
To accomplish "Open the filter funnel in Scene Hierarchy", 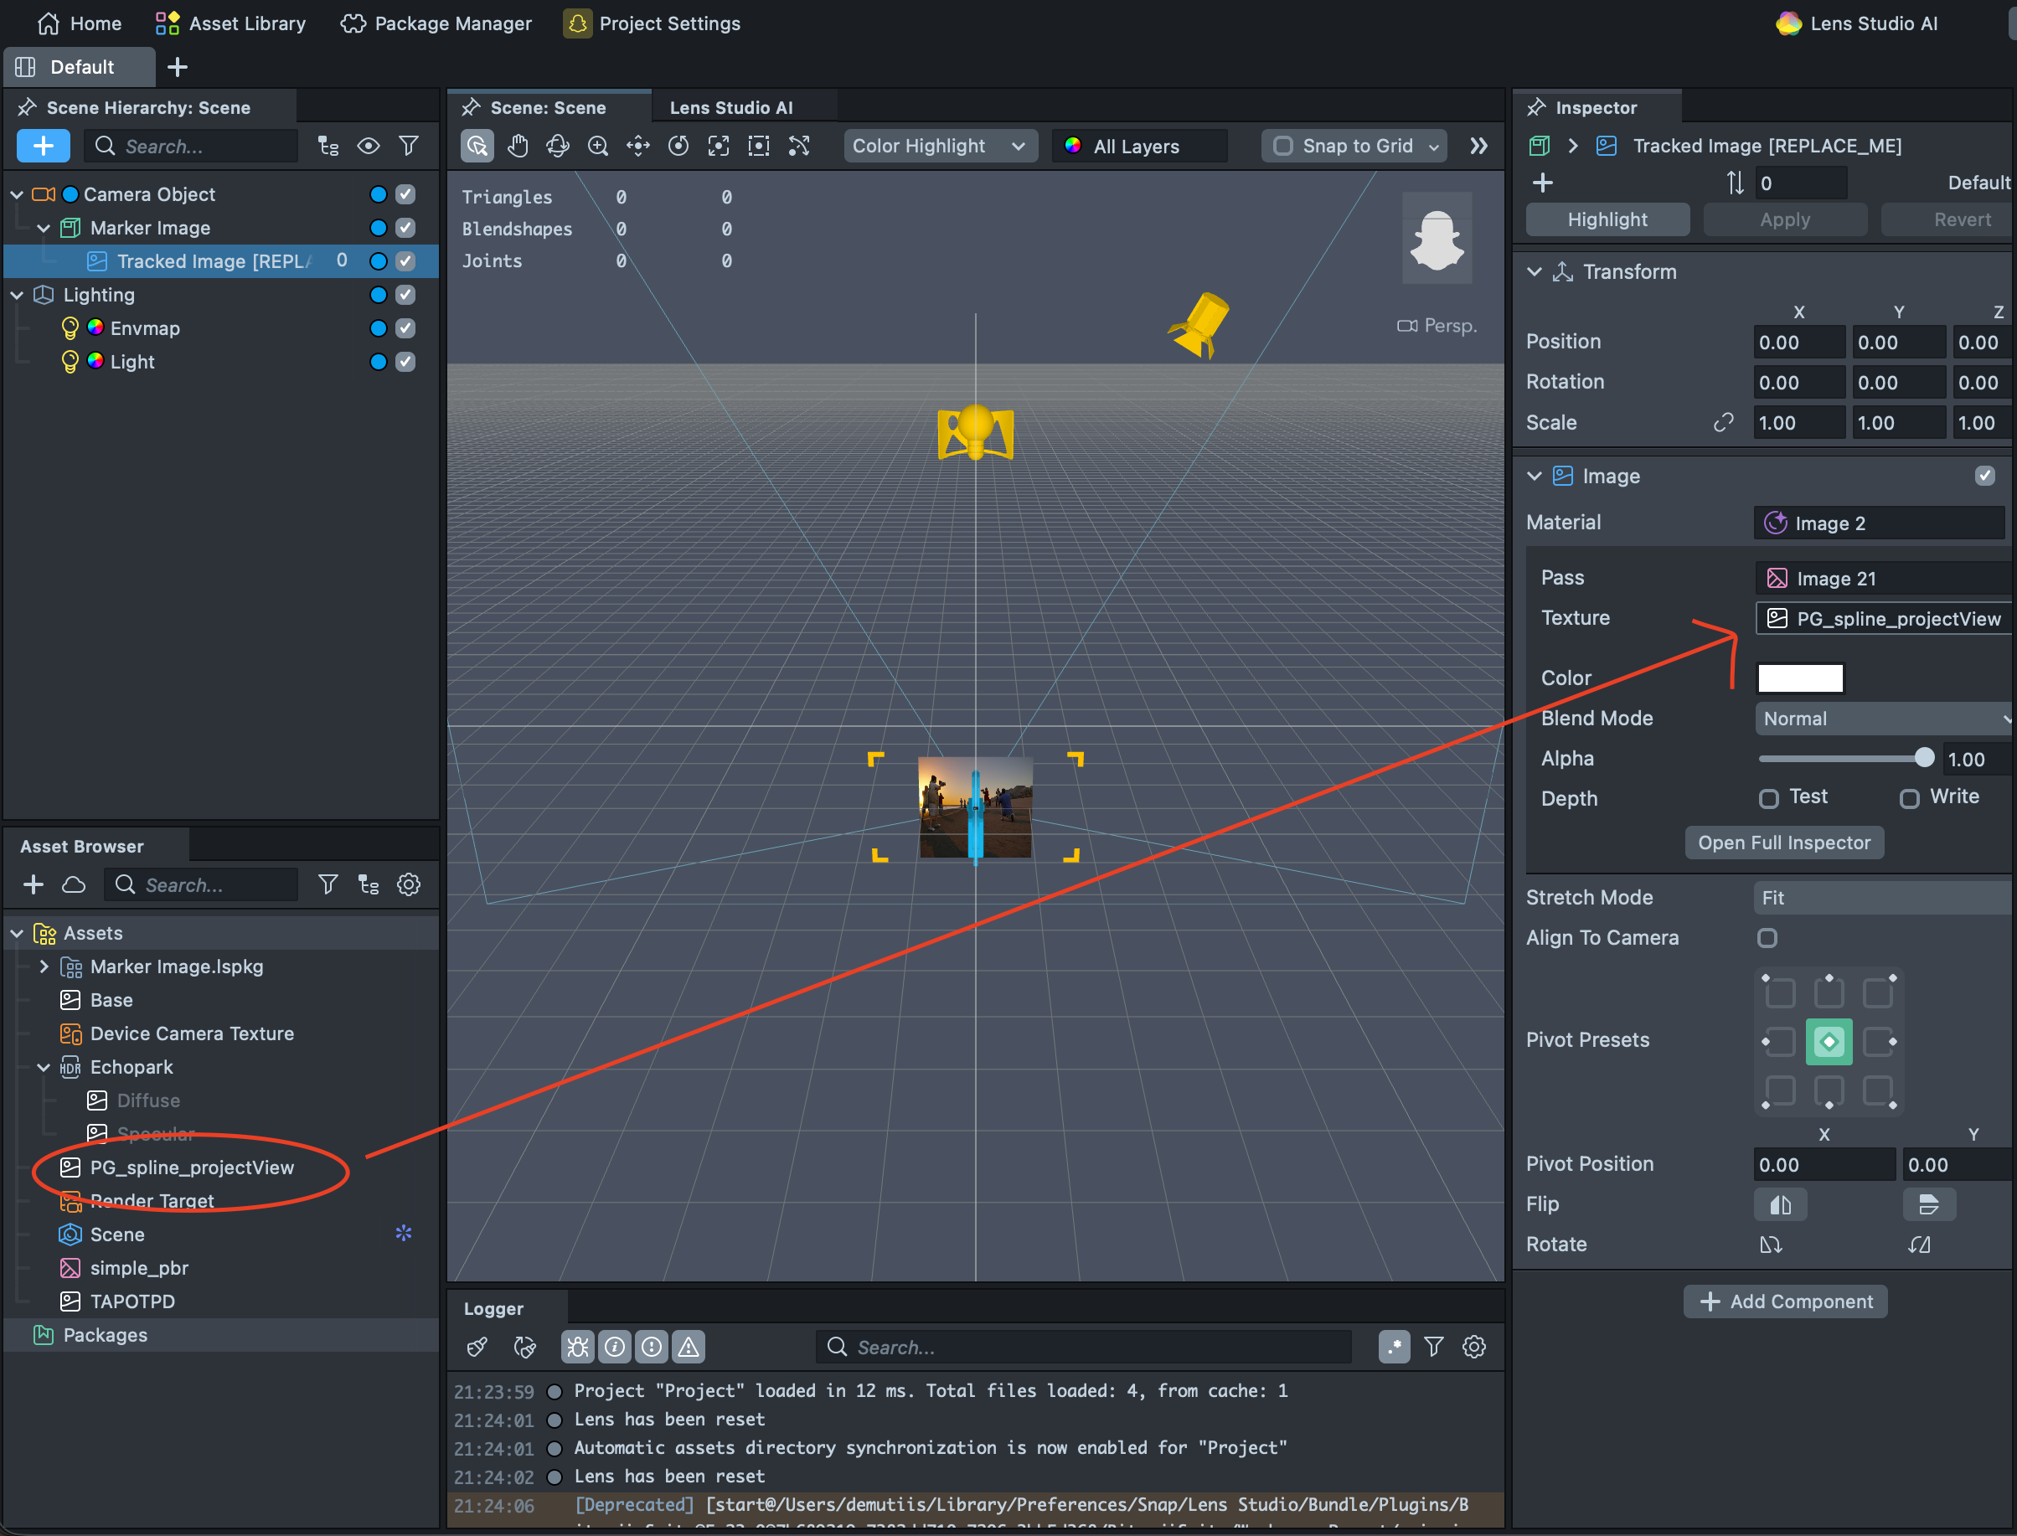I will 409,147.
